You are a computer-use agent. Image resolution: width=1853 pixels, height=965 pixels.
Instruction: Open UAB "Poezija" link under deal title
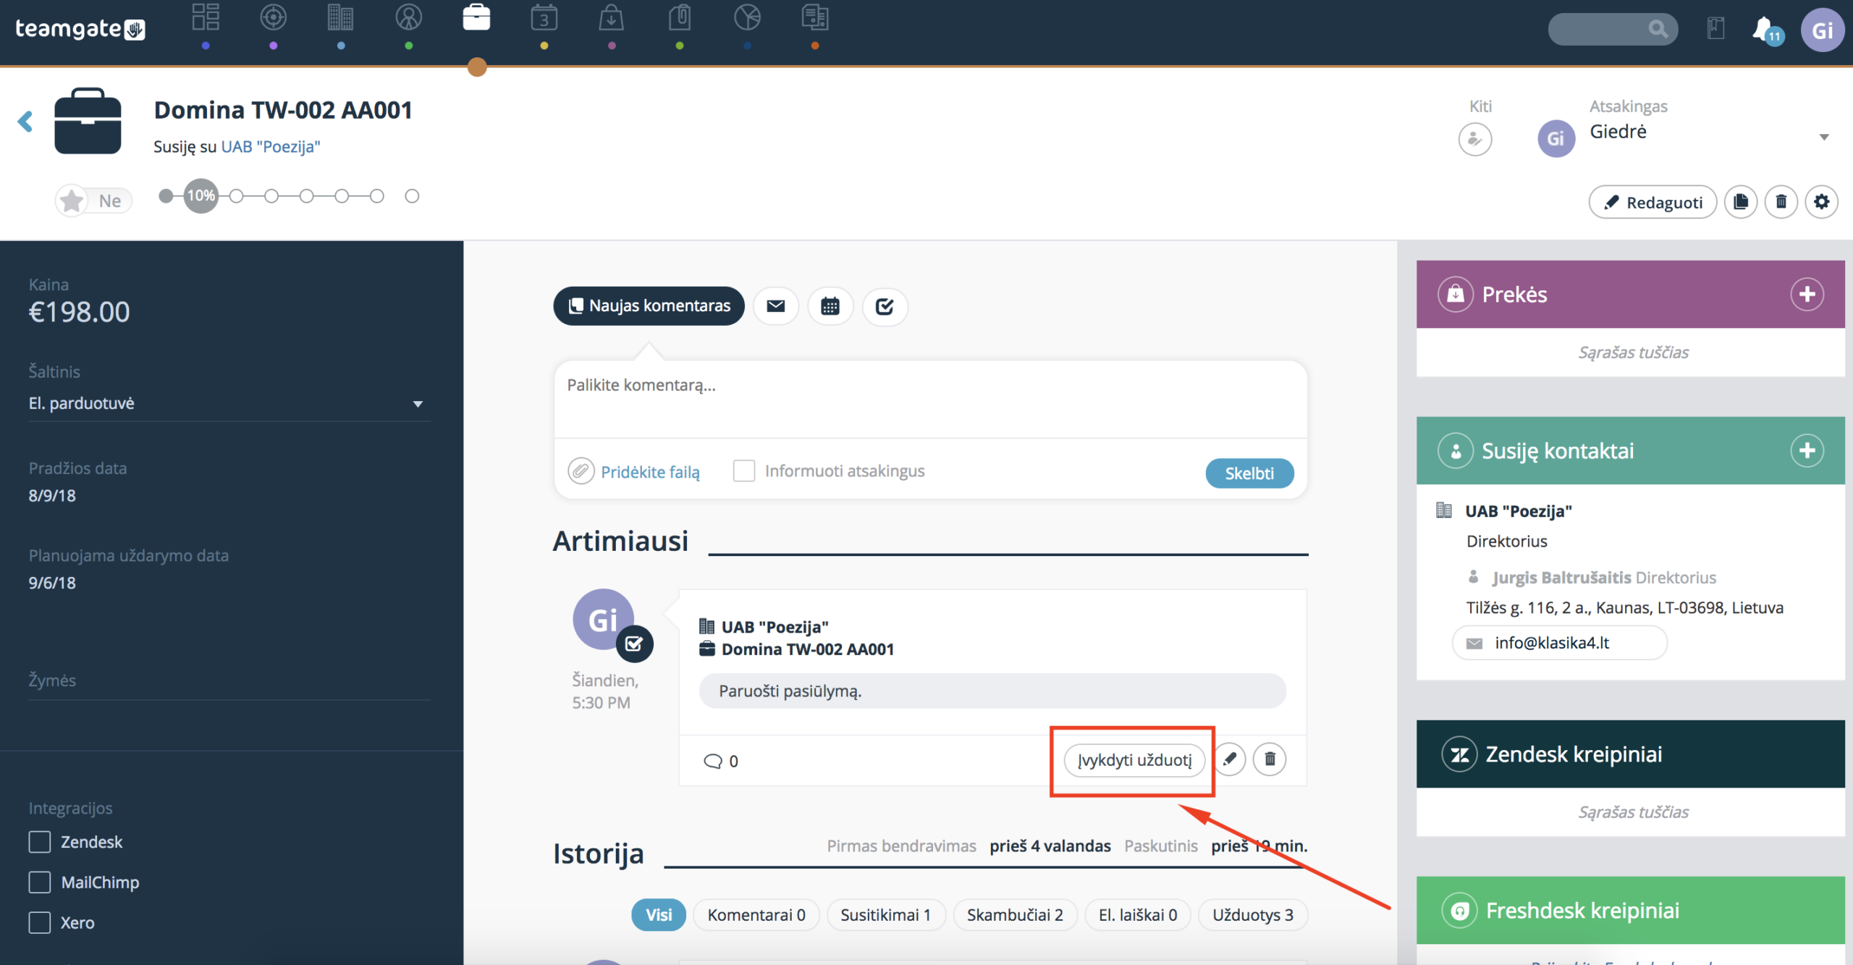click(271, 146)
